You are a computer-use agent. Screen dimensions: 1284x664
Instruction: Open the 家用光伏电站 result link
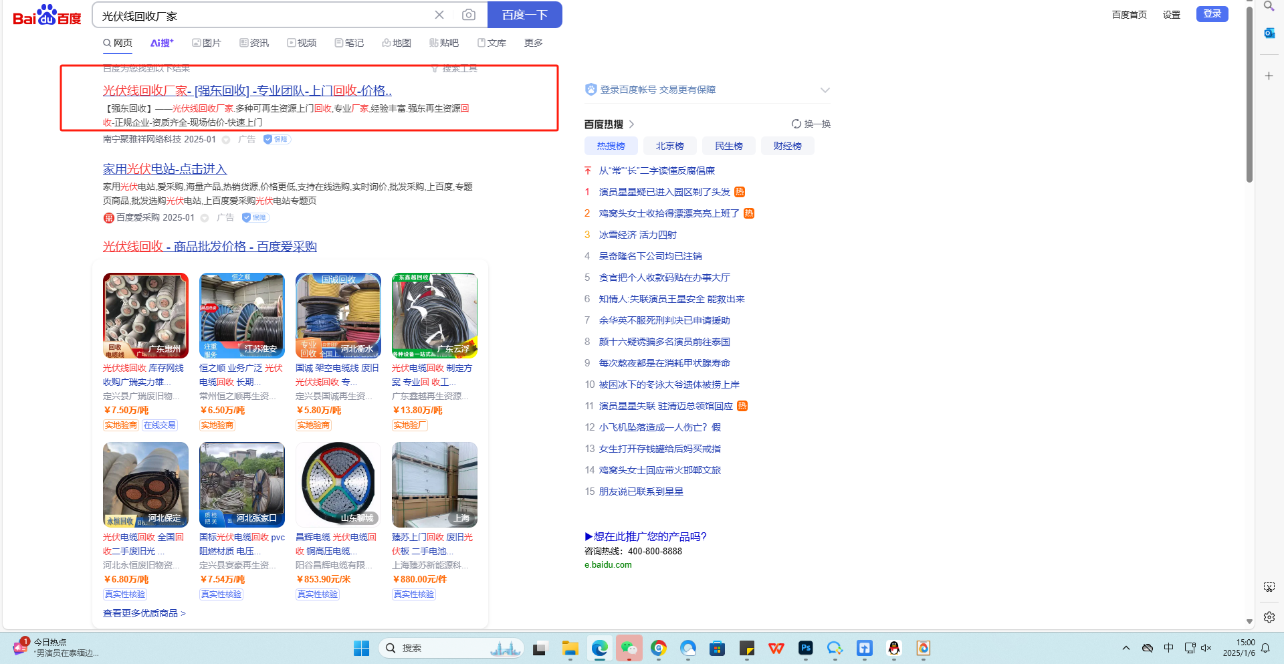tap(165, 169)
